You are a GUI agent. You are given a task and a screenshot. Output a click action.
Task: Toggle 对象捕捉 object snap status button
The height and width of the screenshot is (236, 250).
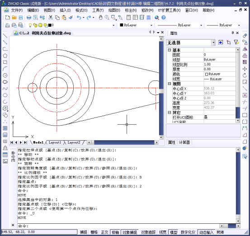[x=130, y=232]
